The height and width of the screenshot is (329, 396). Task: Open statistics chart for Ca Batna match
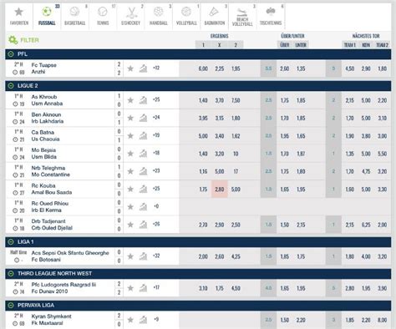(143, 136)
